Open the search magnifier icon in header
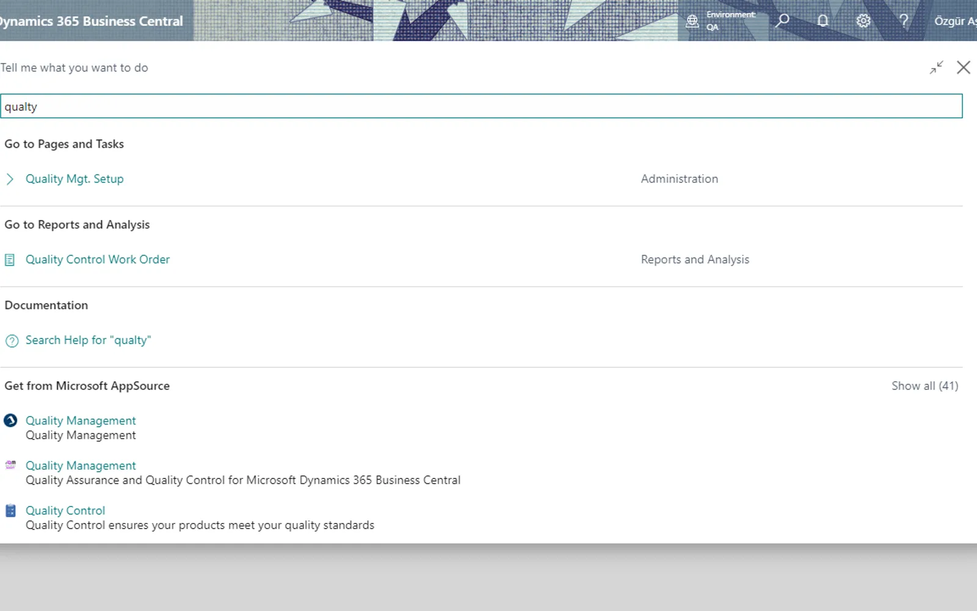977x611 pixels. coord(782,21)
